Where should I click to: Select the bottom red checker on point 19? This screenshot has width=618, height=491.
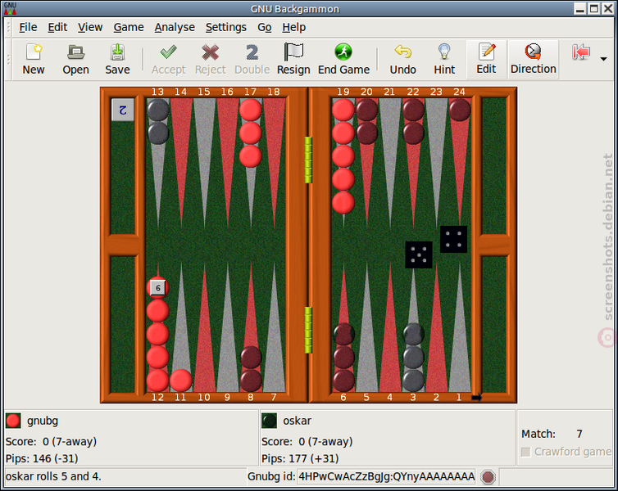point(343,203)
